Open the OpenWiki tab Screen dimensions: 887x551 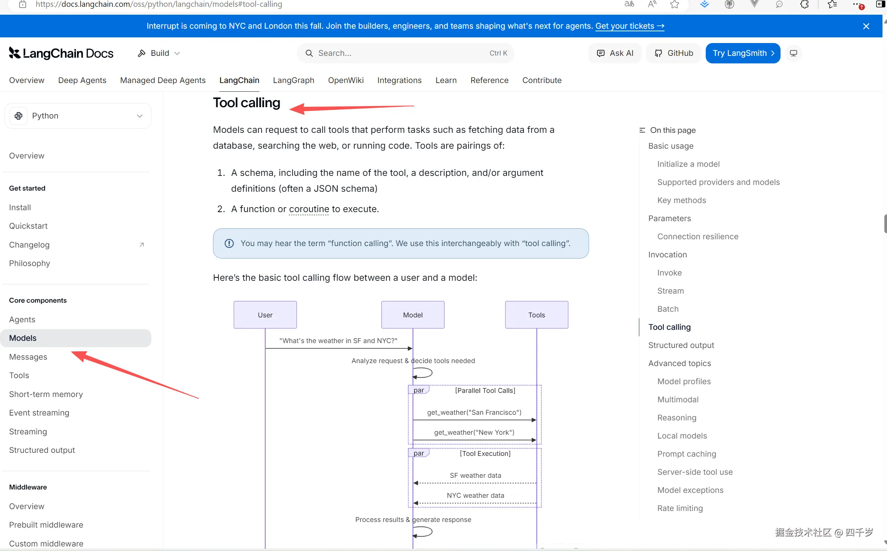point(346,80)
